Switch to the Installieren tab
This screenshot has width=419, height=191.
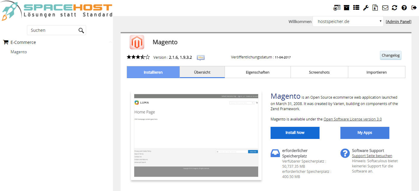(153, 72)
